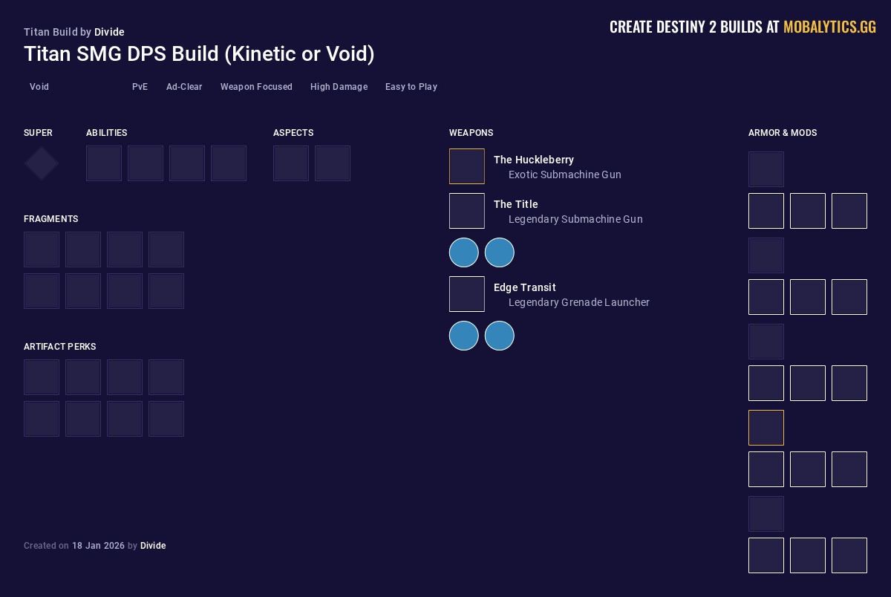Click the topmost Armor & Mods slot

pos(766,169)
